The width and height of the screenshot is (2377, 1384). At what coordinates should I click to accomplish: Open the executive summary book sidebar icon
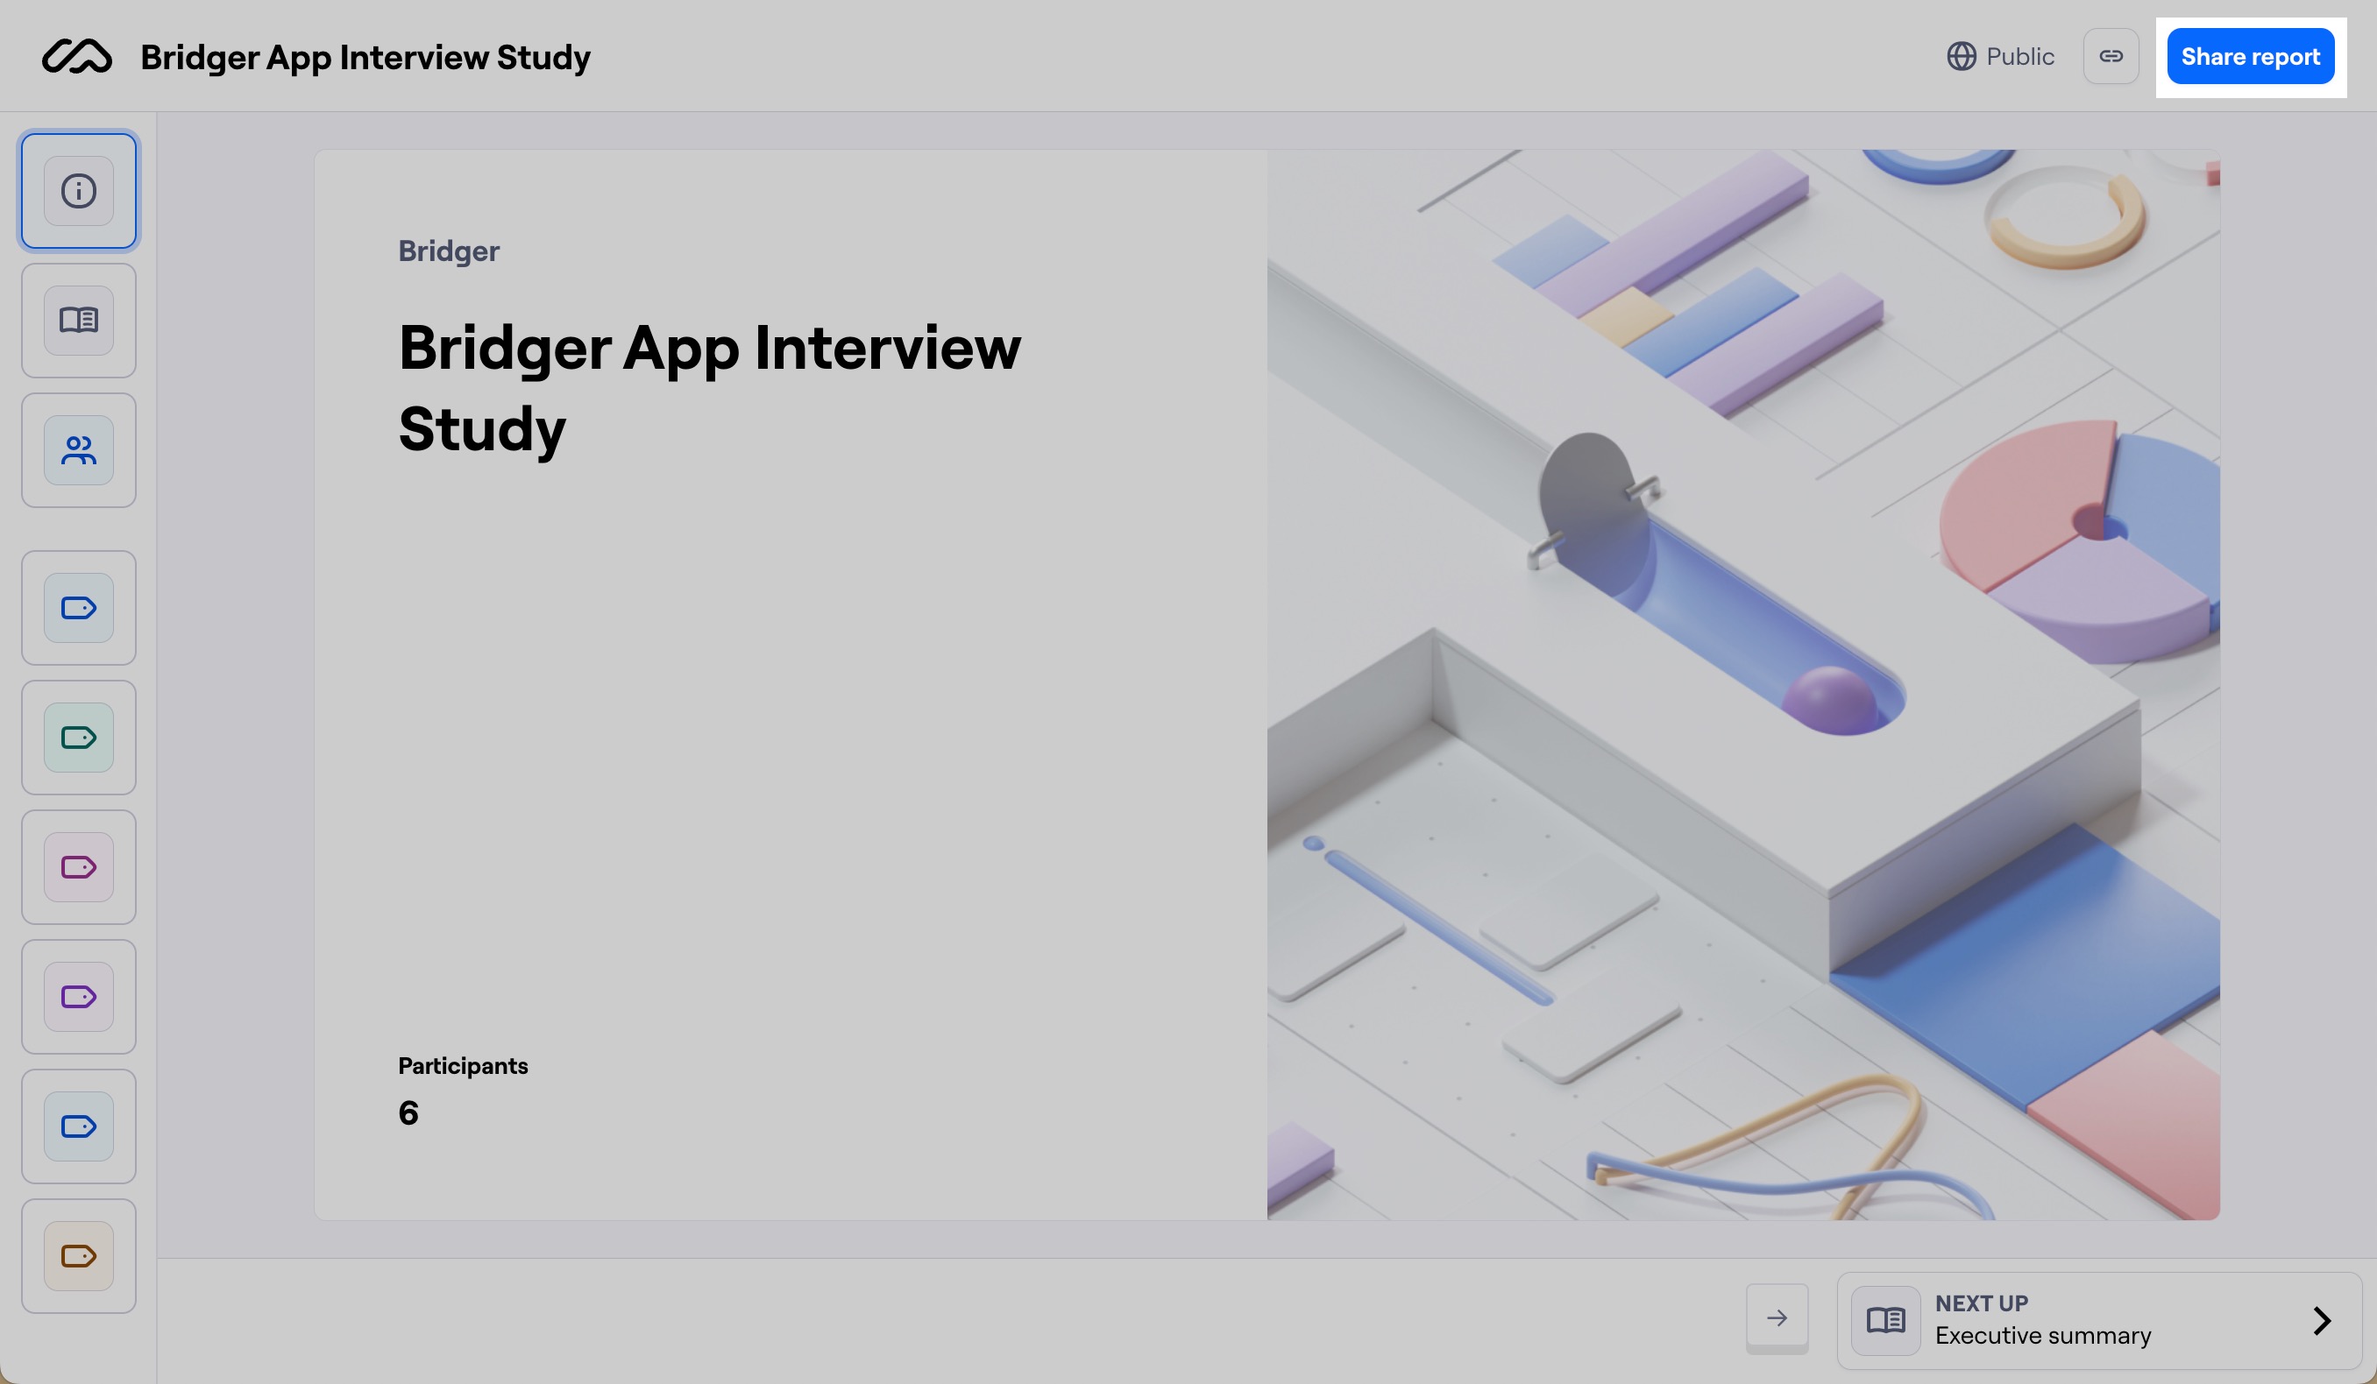tap(78, 321)
